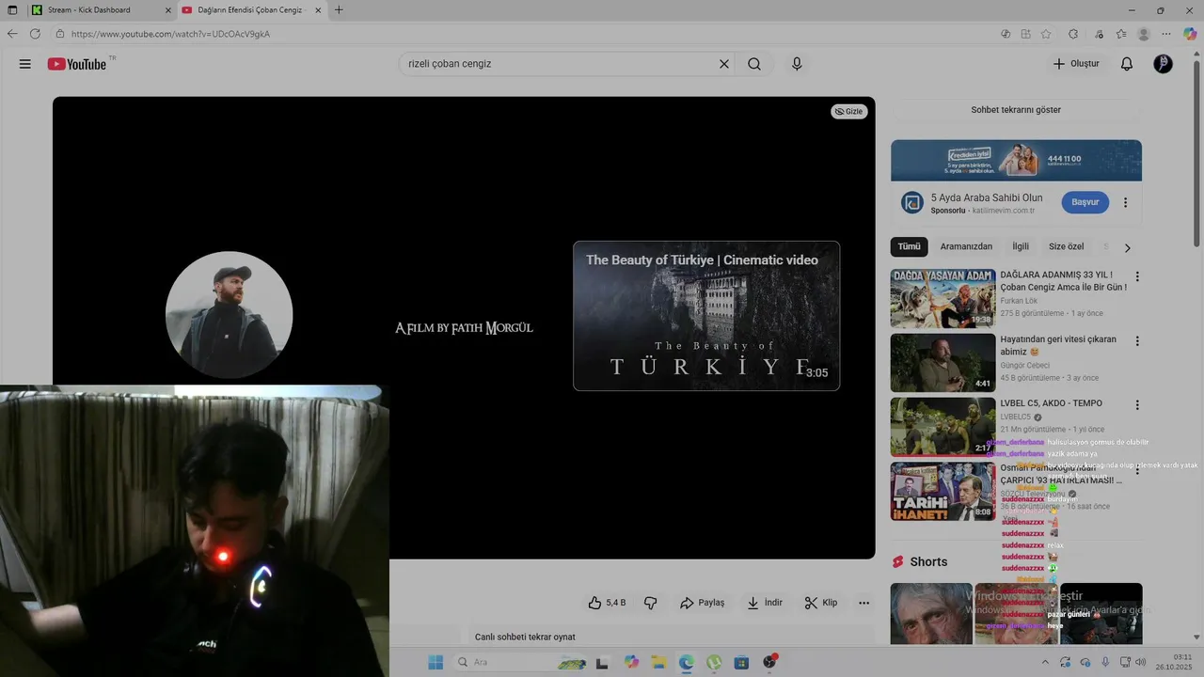The height and width of the screenshot is (677, 1204).
Task: Download the video with İndir
Action: pos(765,603)
